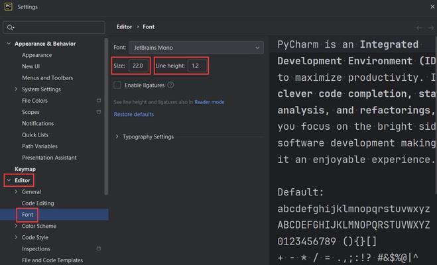Expand the General node under Editor
The image size is (437, 265).
point(16,191)
